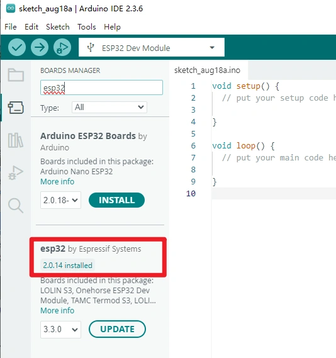Open the 2.0.18 version dropdown for Arduino ESP32 Boards

(x=60, y=200)
